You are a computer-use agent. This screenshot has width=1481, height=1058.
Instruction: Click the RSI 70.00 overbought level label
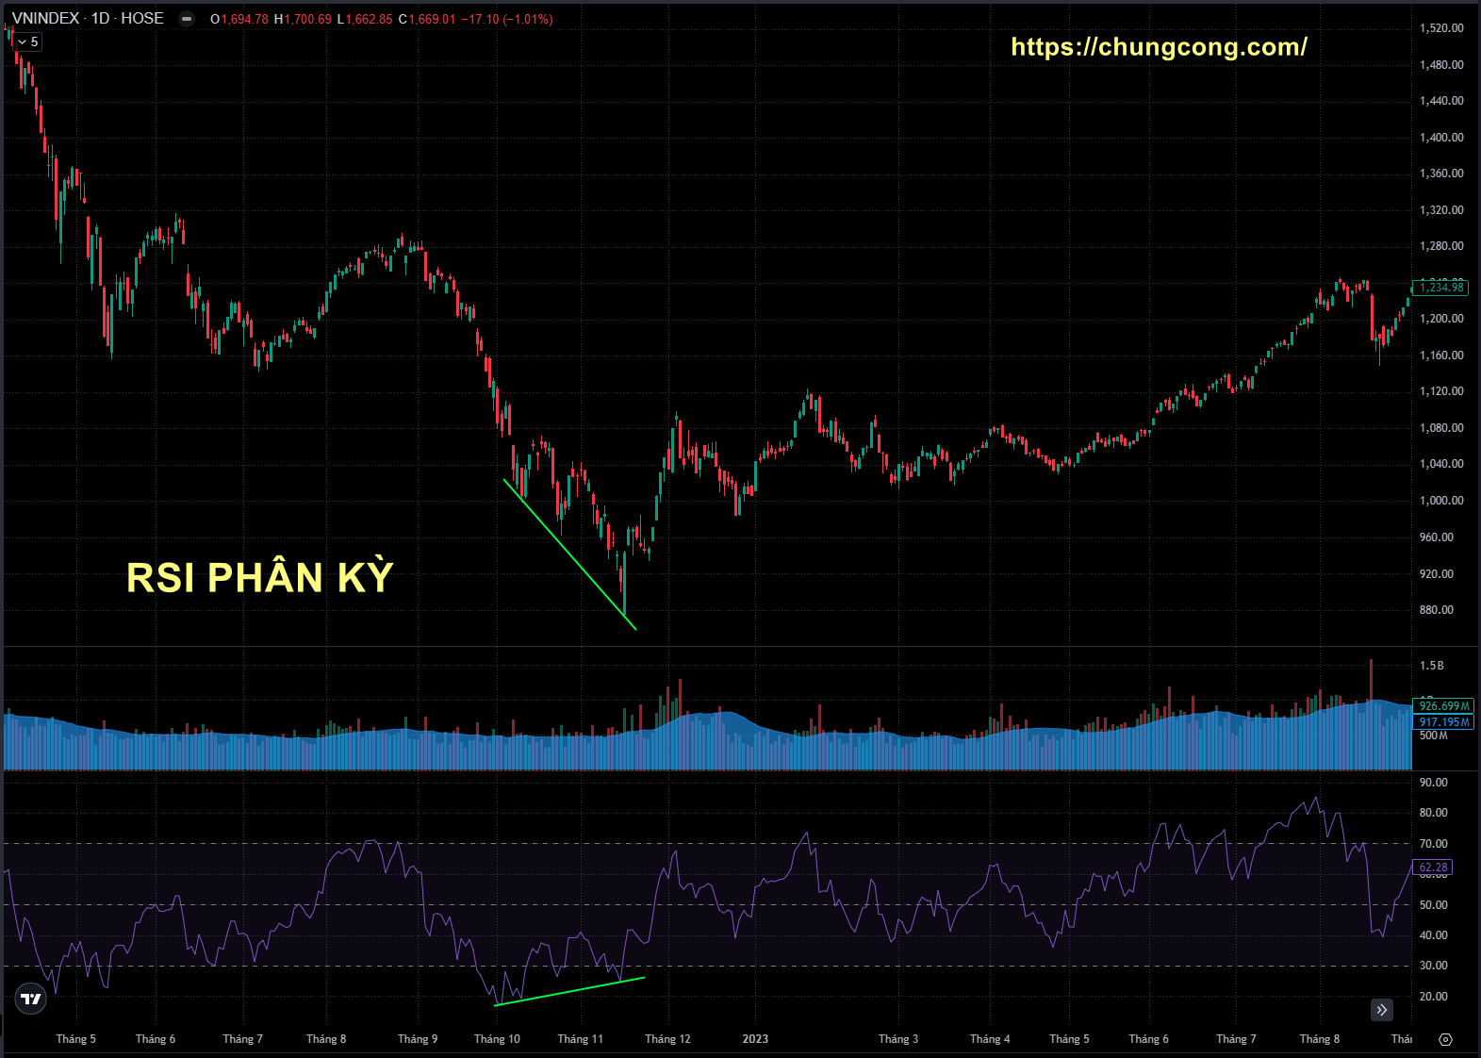1433,844
